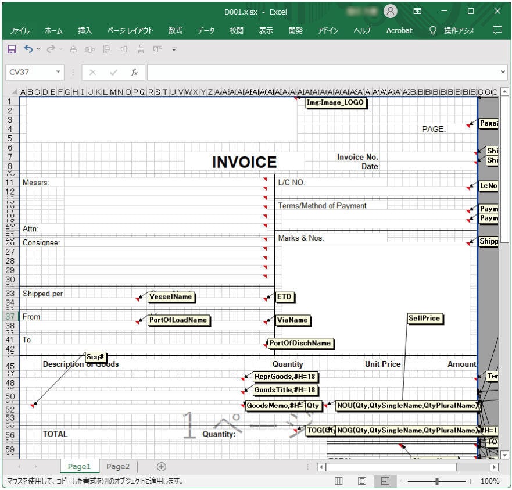Click the Undo arrow icon

point(28,49)
